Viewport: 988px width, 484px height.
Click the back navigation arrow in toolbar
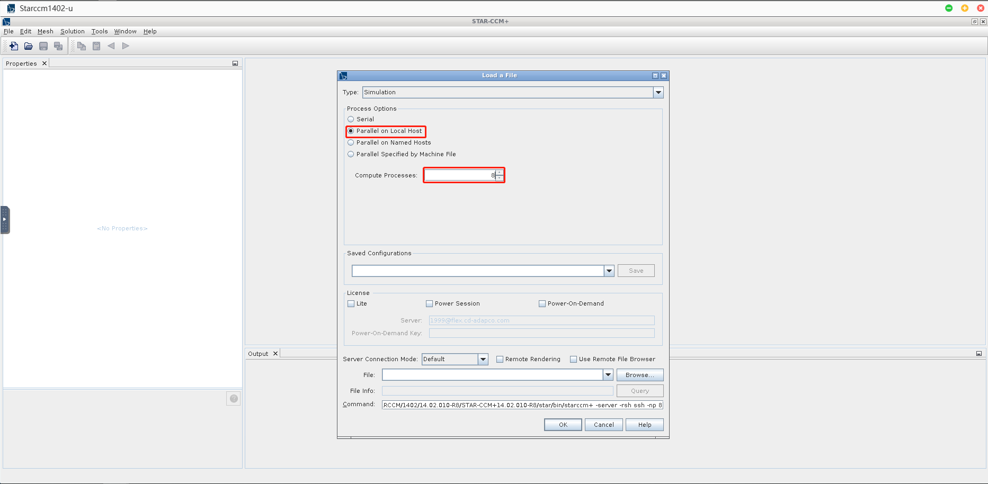click(111, 46)
